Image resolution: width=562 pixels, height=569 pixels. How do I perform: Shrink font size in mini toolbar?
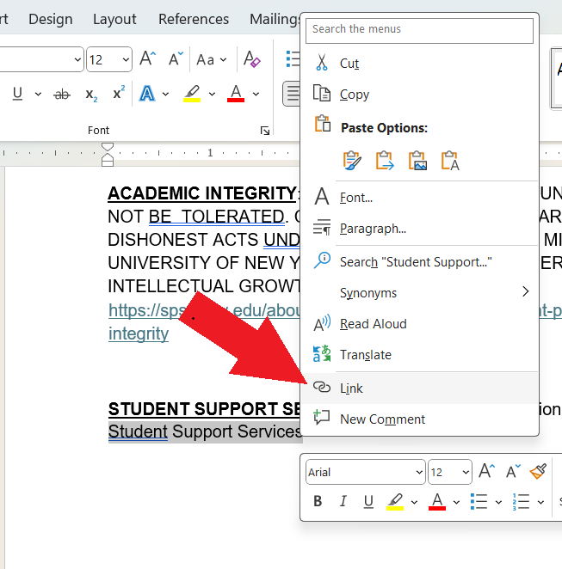click(513, 471)
